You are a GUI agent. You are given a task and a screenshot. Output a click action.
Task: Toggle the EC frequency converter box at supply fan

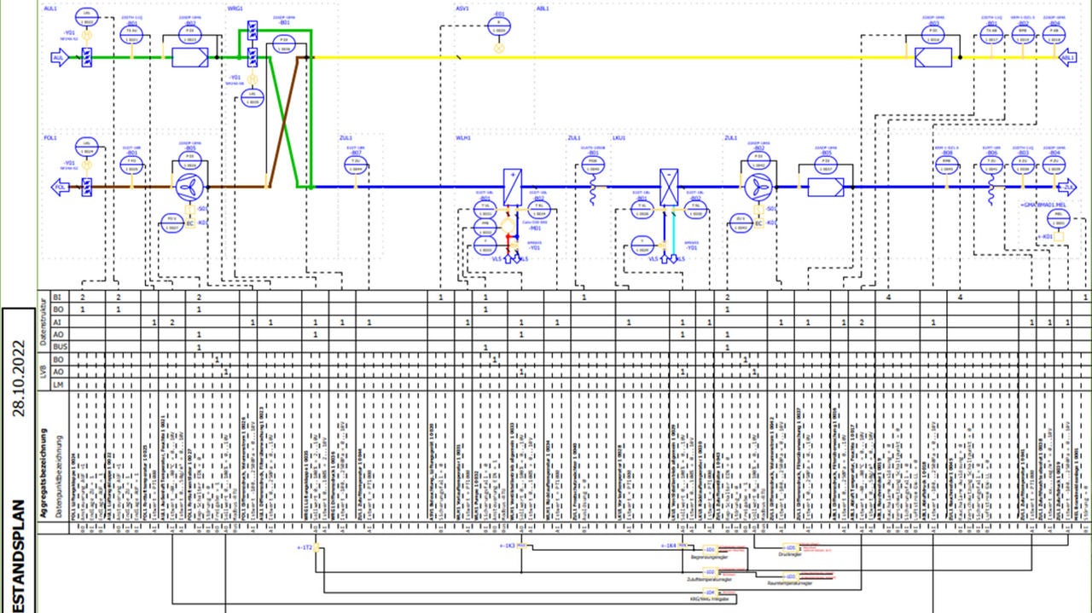pos(759,224)
